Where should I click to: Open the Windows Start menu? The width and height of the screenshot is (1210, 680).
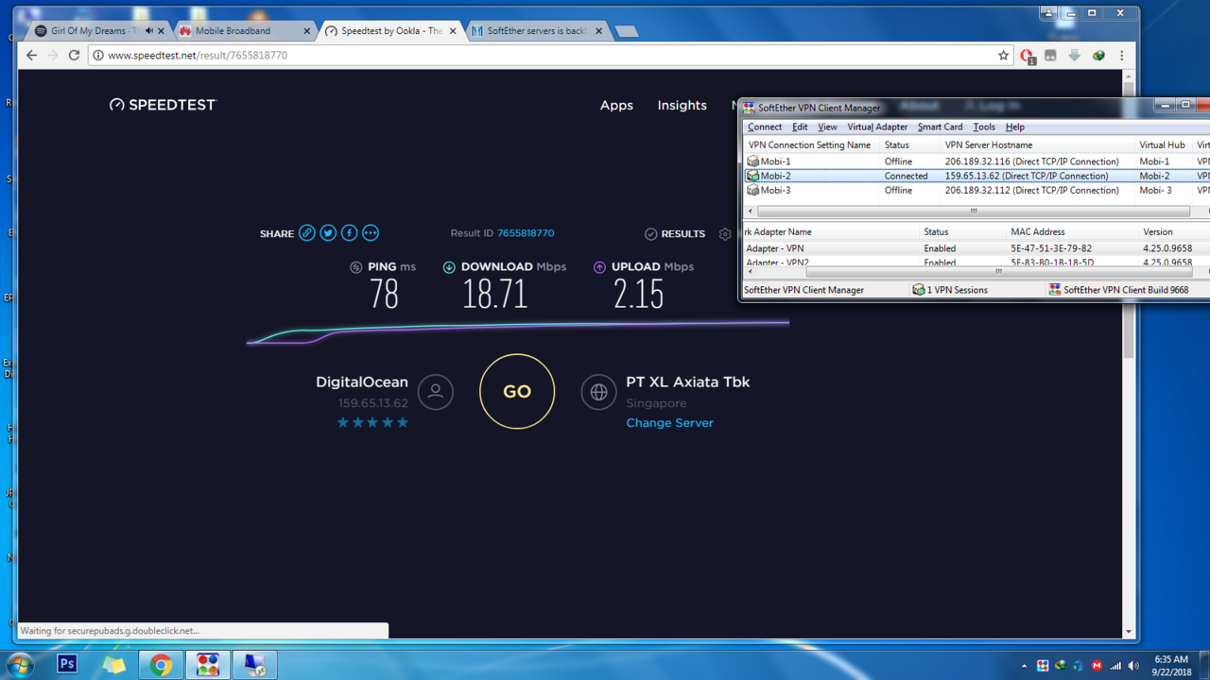coord(19,665)
